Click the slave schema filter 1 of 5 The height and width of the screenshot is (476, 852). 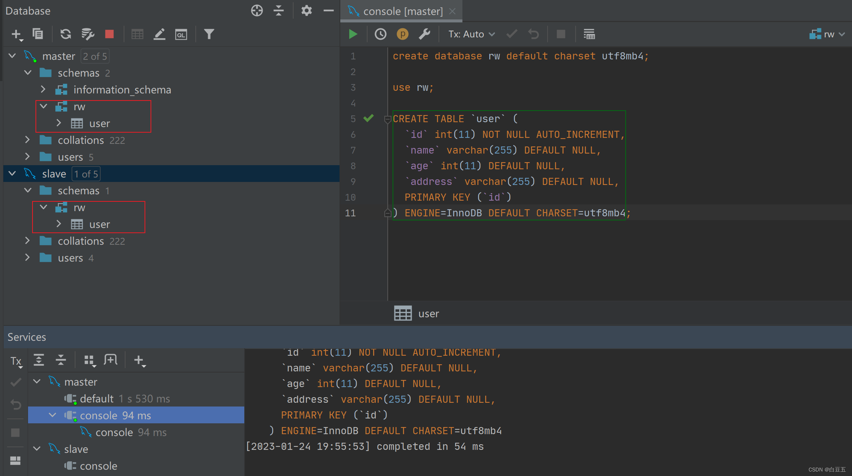(86, 174)
